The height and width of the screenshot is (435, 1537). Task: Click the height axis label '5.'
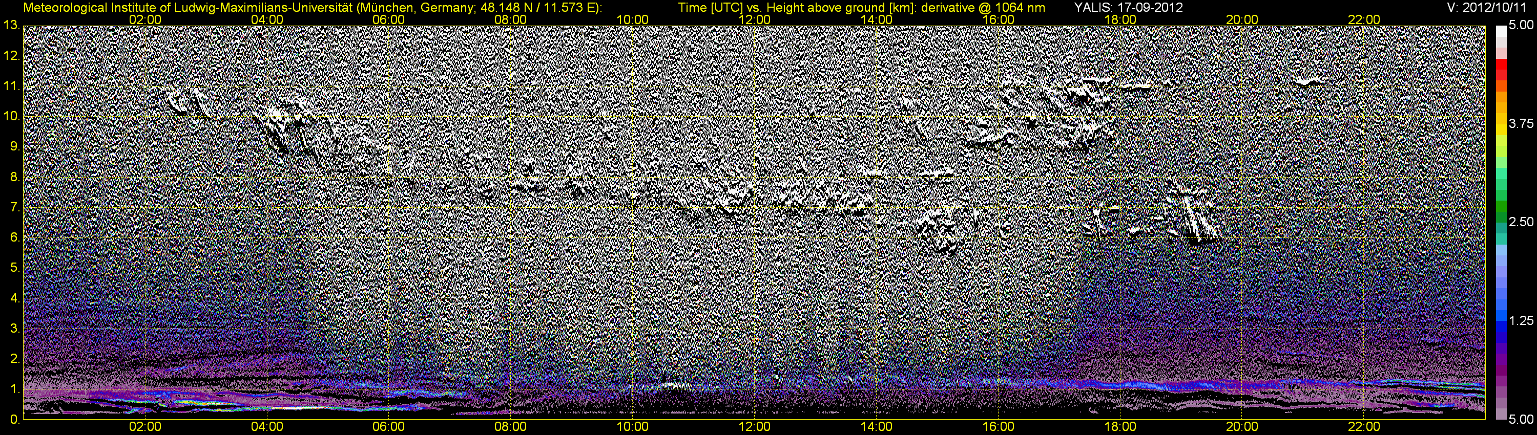pyautogui.click(x=15, y=268)
